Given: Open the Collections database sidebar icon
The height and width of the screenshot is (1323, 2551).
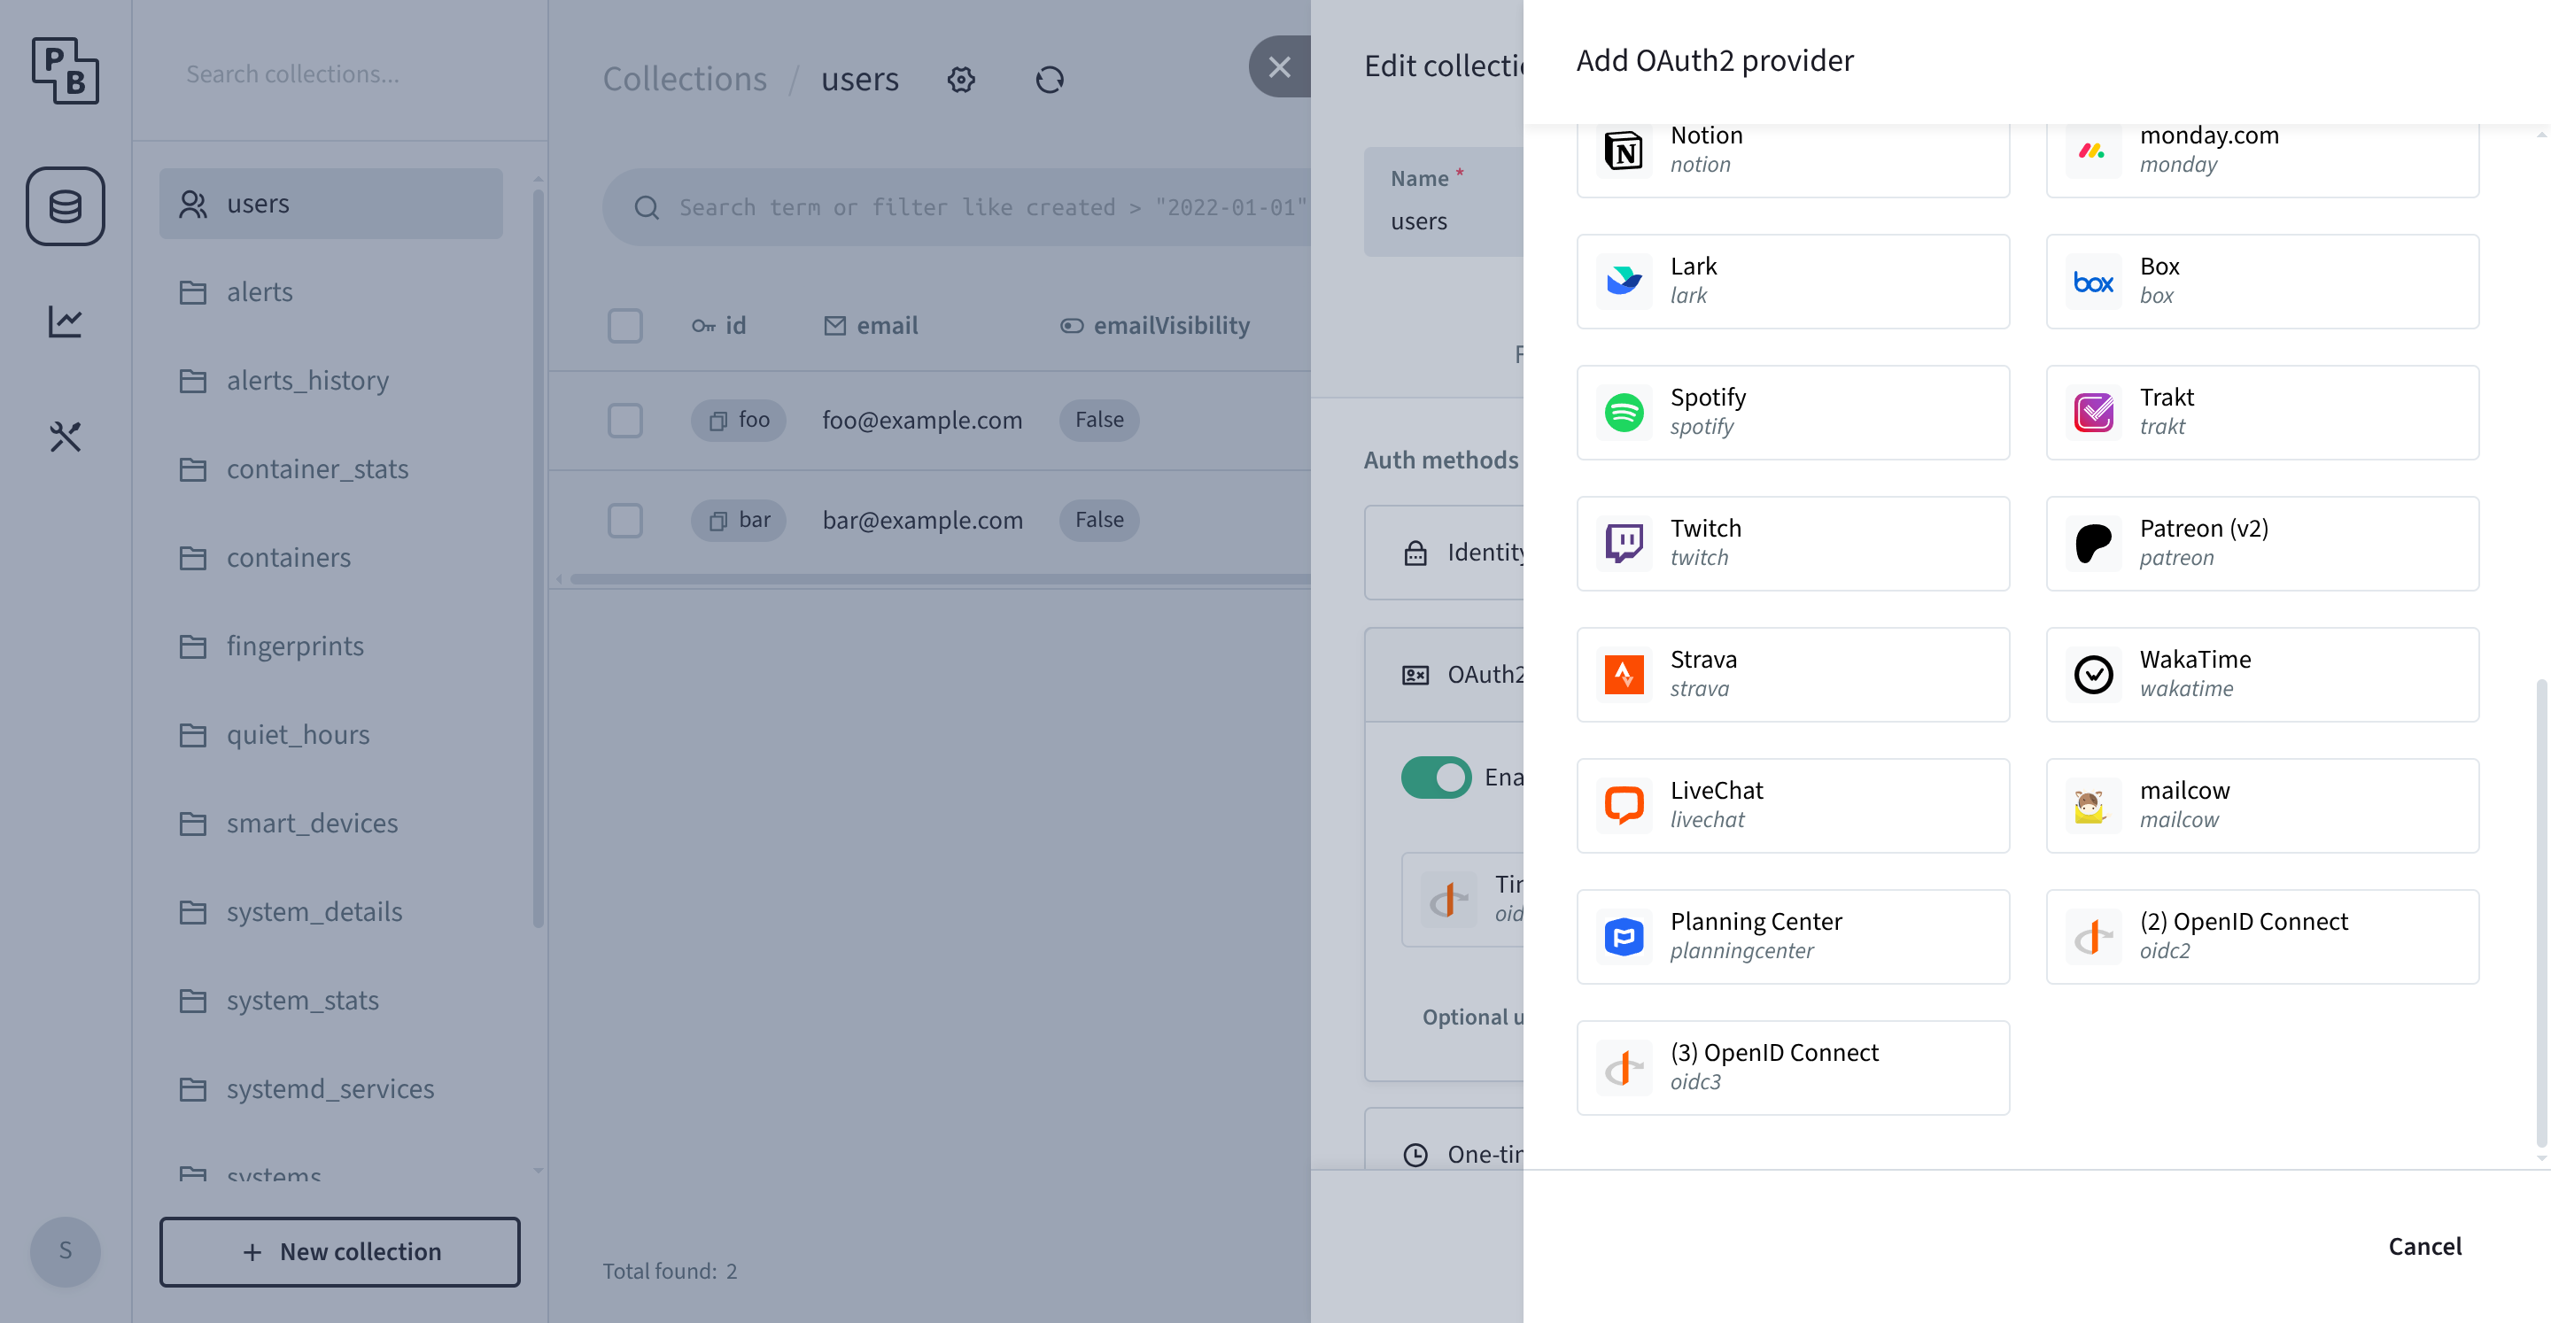Looking at the screenshot, I should click(x=66, y=206).
